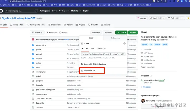Screen dimensions: 190x111
Task: Click the Clone help question-mark icon
Action: [125, 43]
